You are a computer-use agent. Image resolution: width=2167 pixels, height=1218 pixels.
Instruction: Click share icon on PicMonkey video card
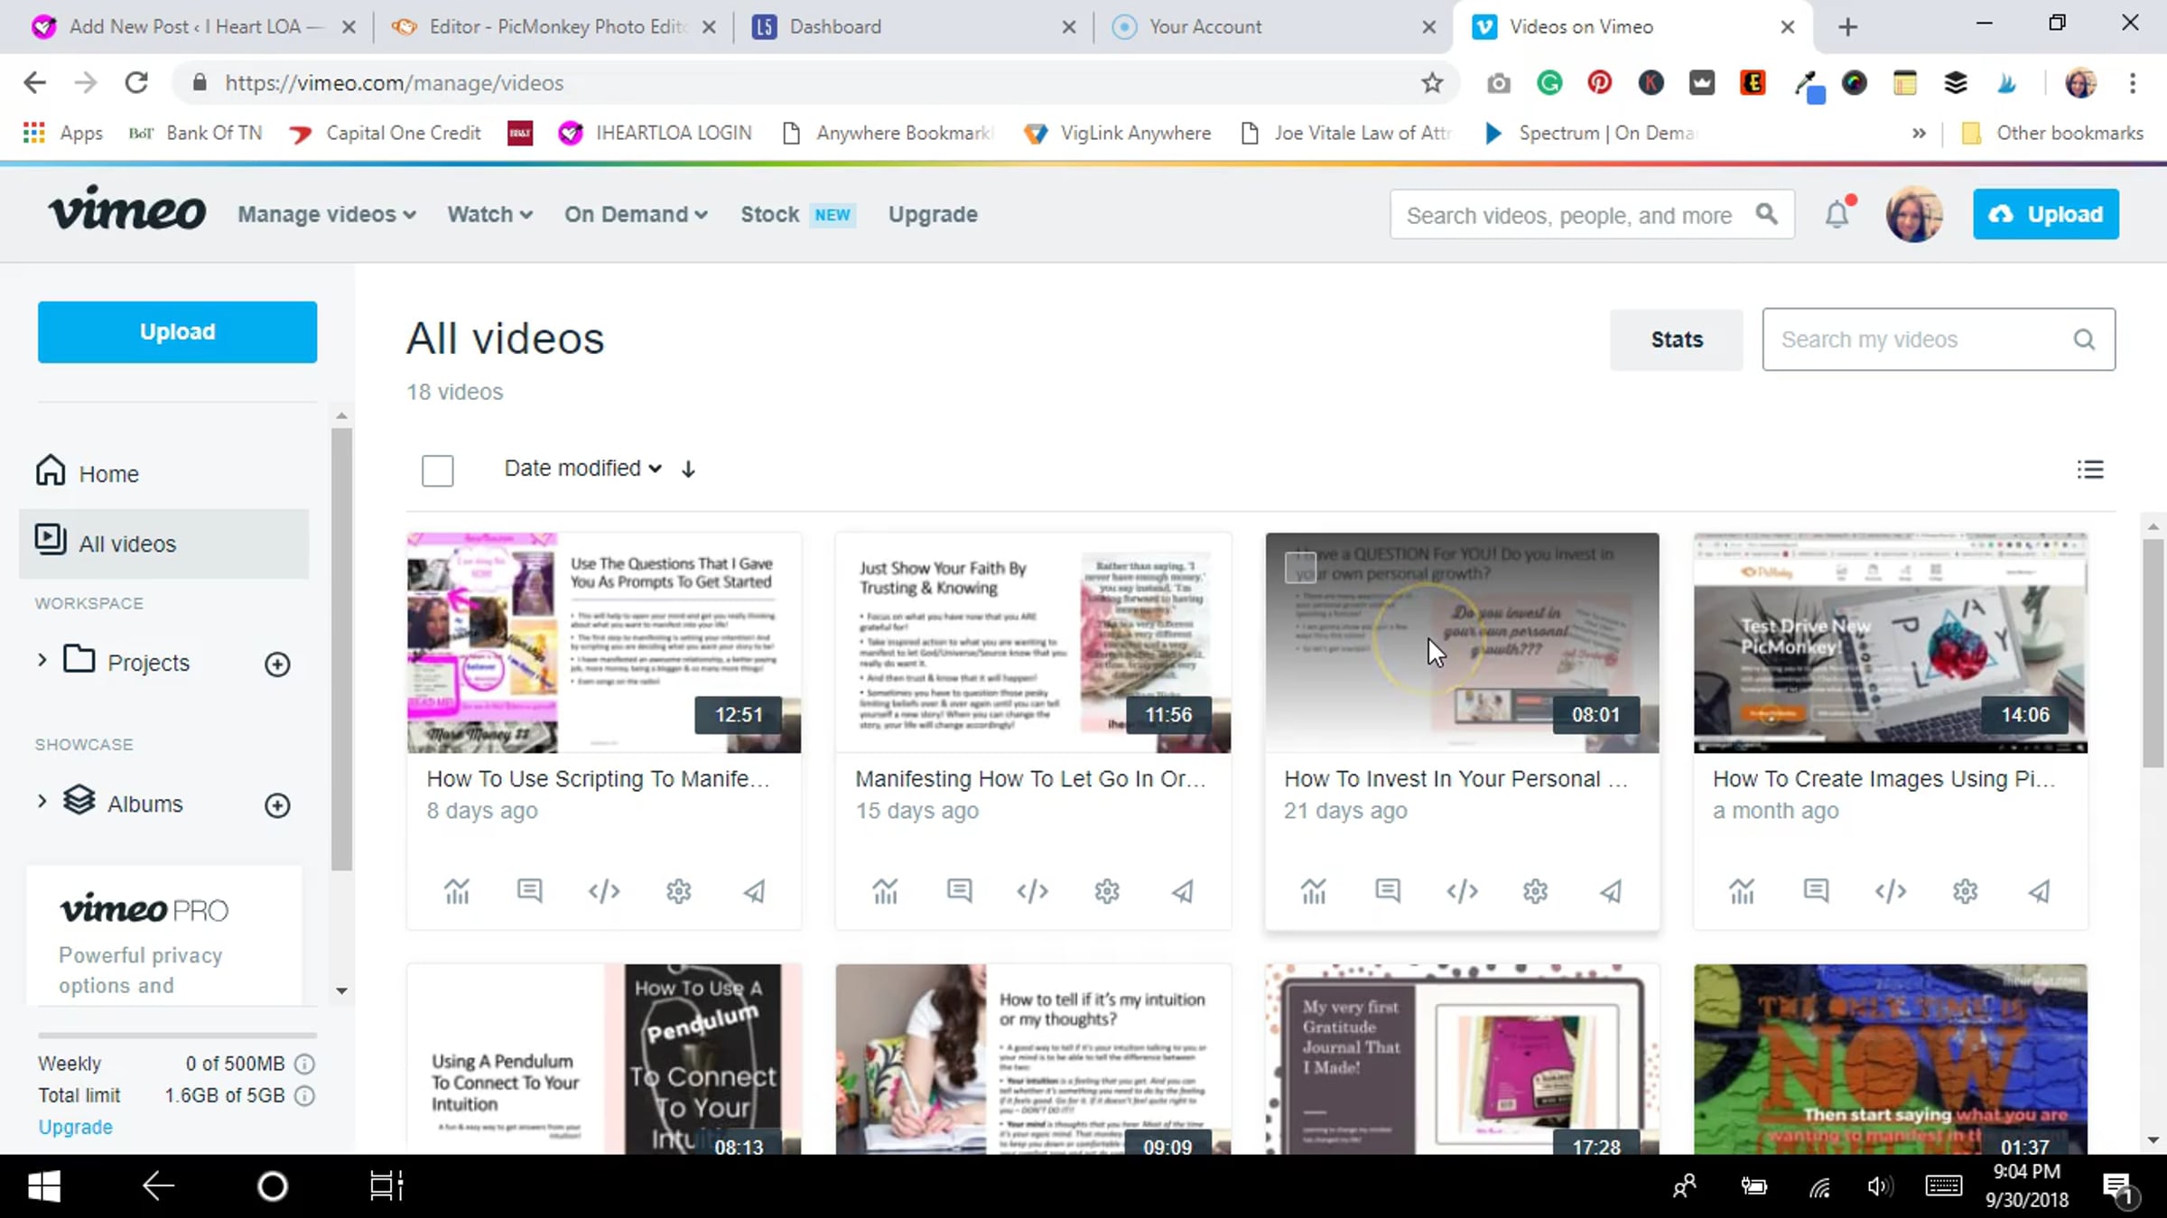pos(2039,891)
